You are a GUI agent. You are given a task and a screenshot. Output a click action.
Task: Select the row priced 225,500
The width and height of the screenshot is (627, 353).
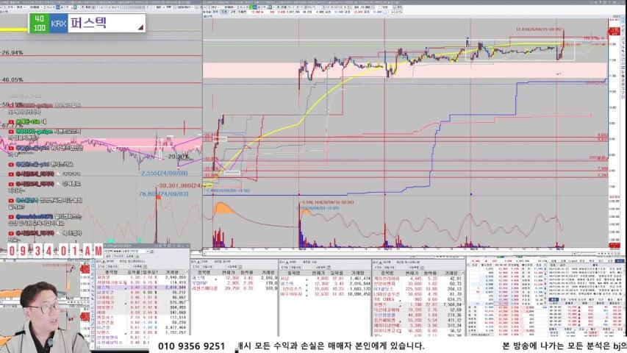(x=417, y=288)
